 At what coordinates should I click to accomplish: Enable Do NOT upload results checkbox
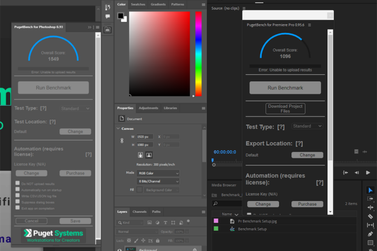click(18, 183)
